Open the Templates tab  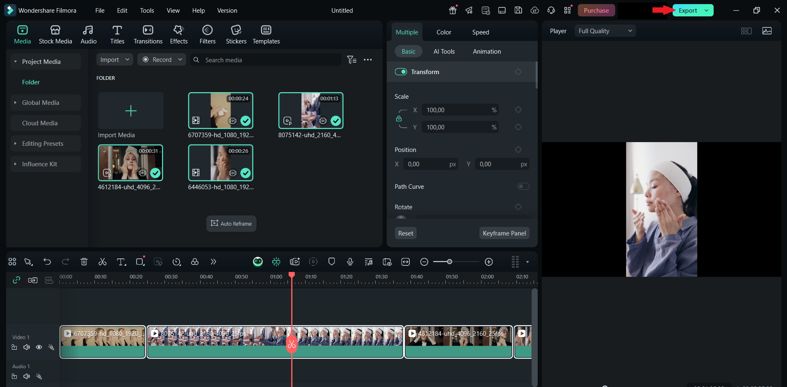click(266, 34)
